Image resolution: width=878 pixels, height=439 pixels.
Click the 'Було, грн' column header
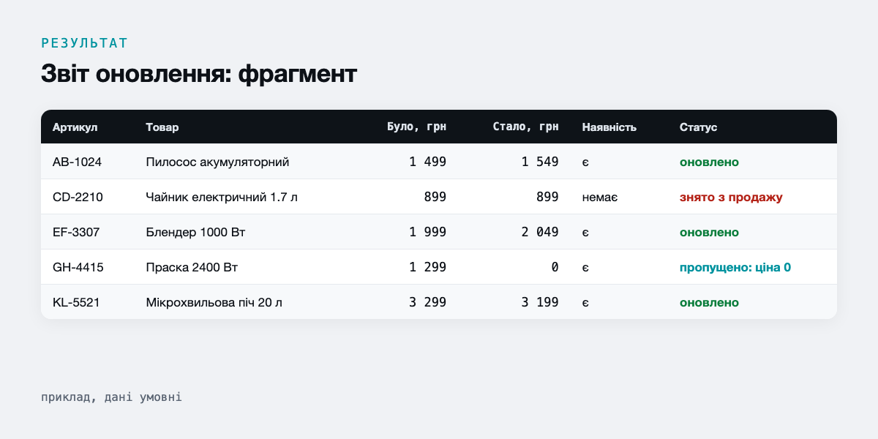tap(416, 127)
